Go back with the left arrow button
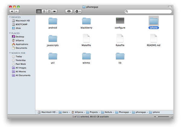This screenshot has height=129, width=181. coord(12,11)
